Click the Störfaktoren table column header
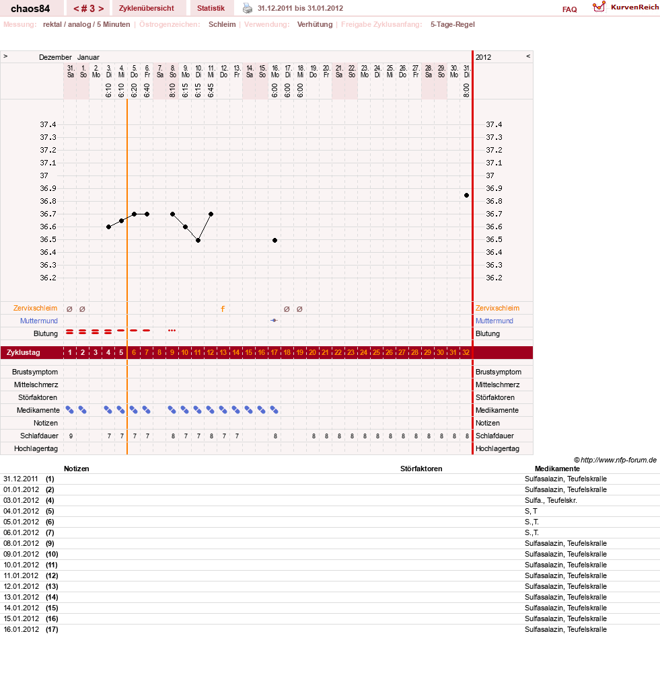Viewport: 660px width, 683px height. [x=421, y=469]
